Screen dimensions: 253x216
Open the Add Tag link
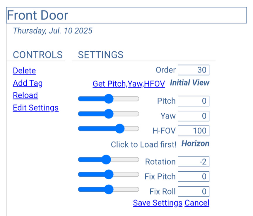click(x=28, y=83)
